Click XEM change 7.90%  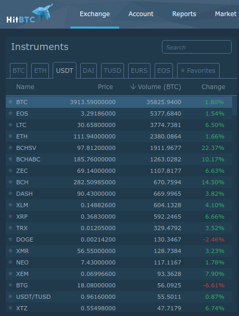pyautogui.click(x=215, y=274)
